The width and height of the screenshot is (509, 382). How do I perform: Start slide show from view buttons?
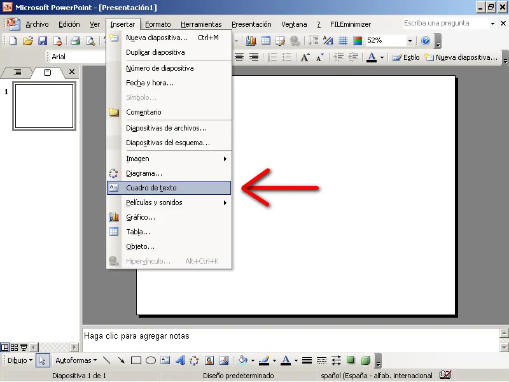point(24,348)
